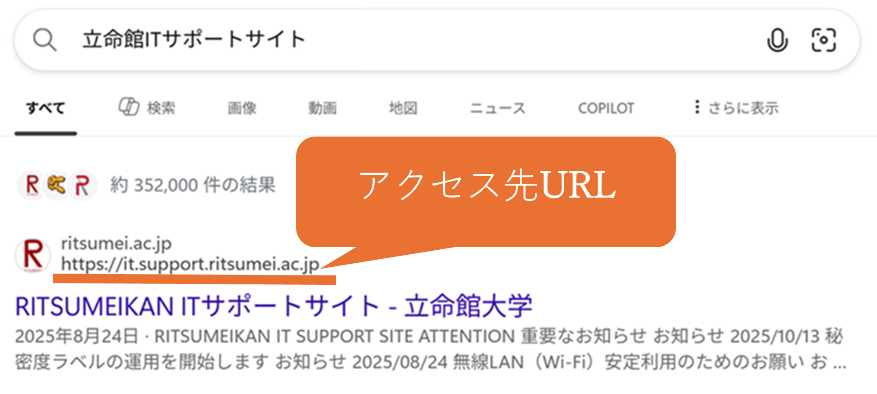Click the 約 352,000 件の結果 text
This screenshot has height=394, width=877.
point(193,185)
